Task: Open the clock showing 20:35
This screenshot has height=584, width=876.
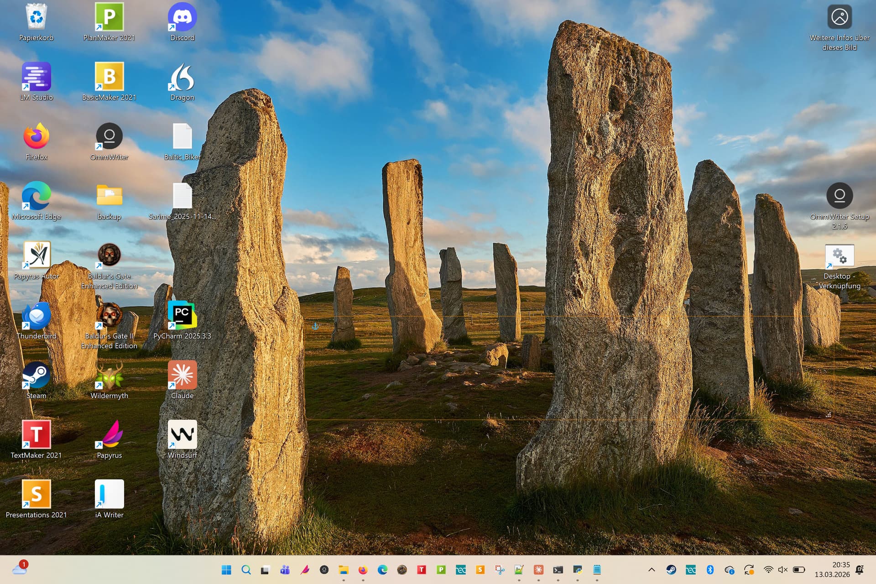Action: [832, 569]
